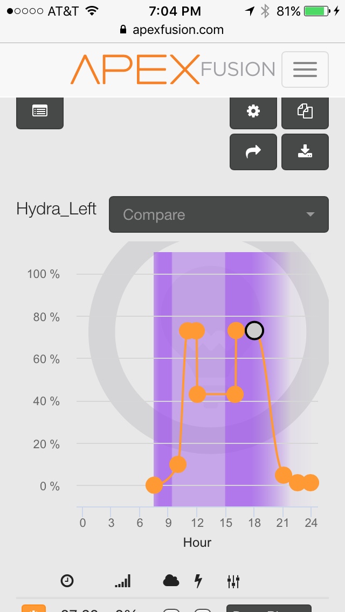
Task: Select the gray highlighted point at hour 18
Action: click(x=254, y=331)
